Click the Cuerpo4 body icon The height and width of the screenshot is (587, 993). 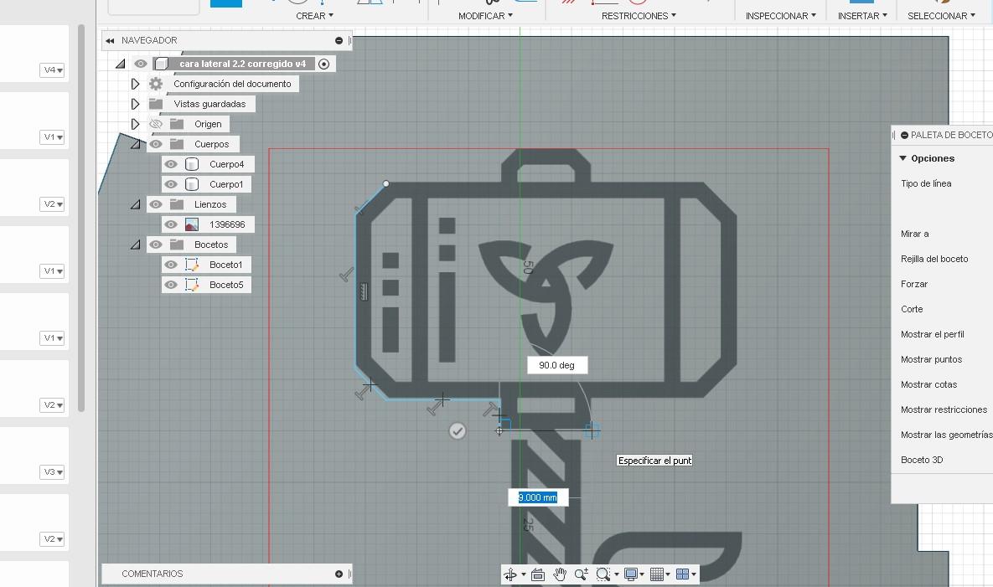(192, 164)
